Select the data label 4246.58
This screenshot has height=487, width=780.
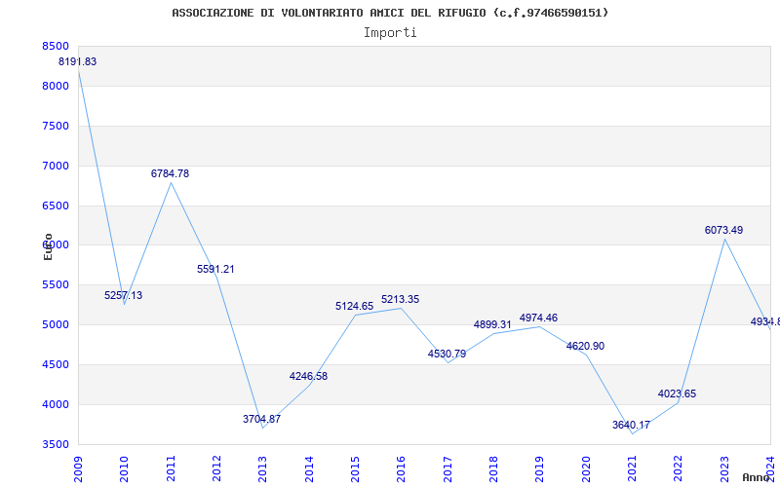(308, 376)
